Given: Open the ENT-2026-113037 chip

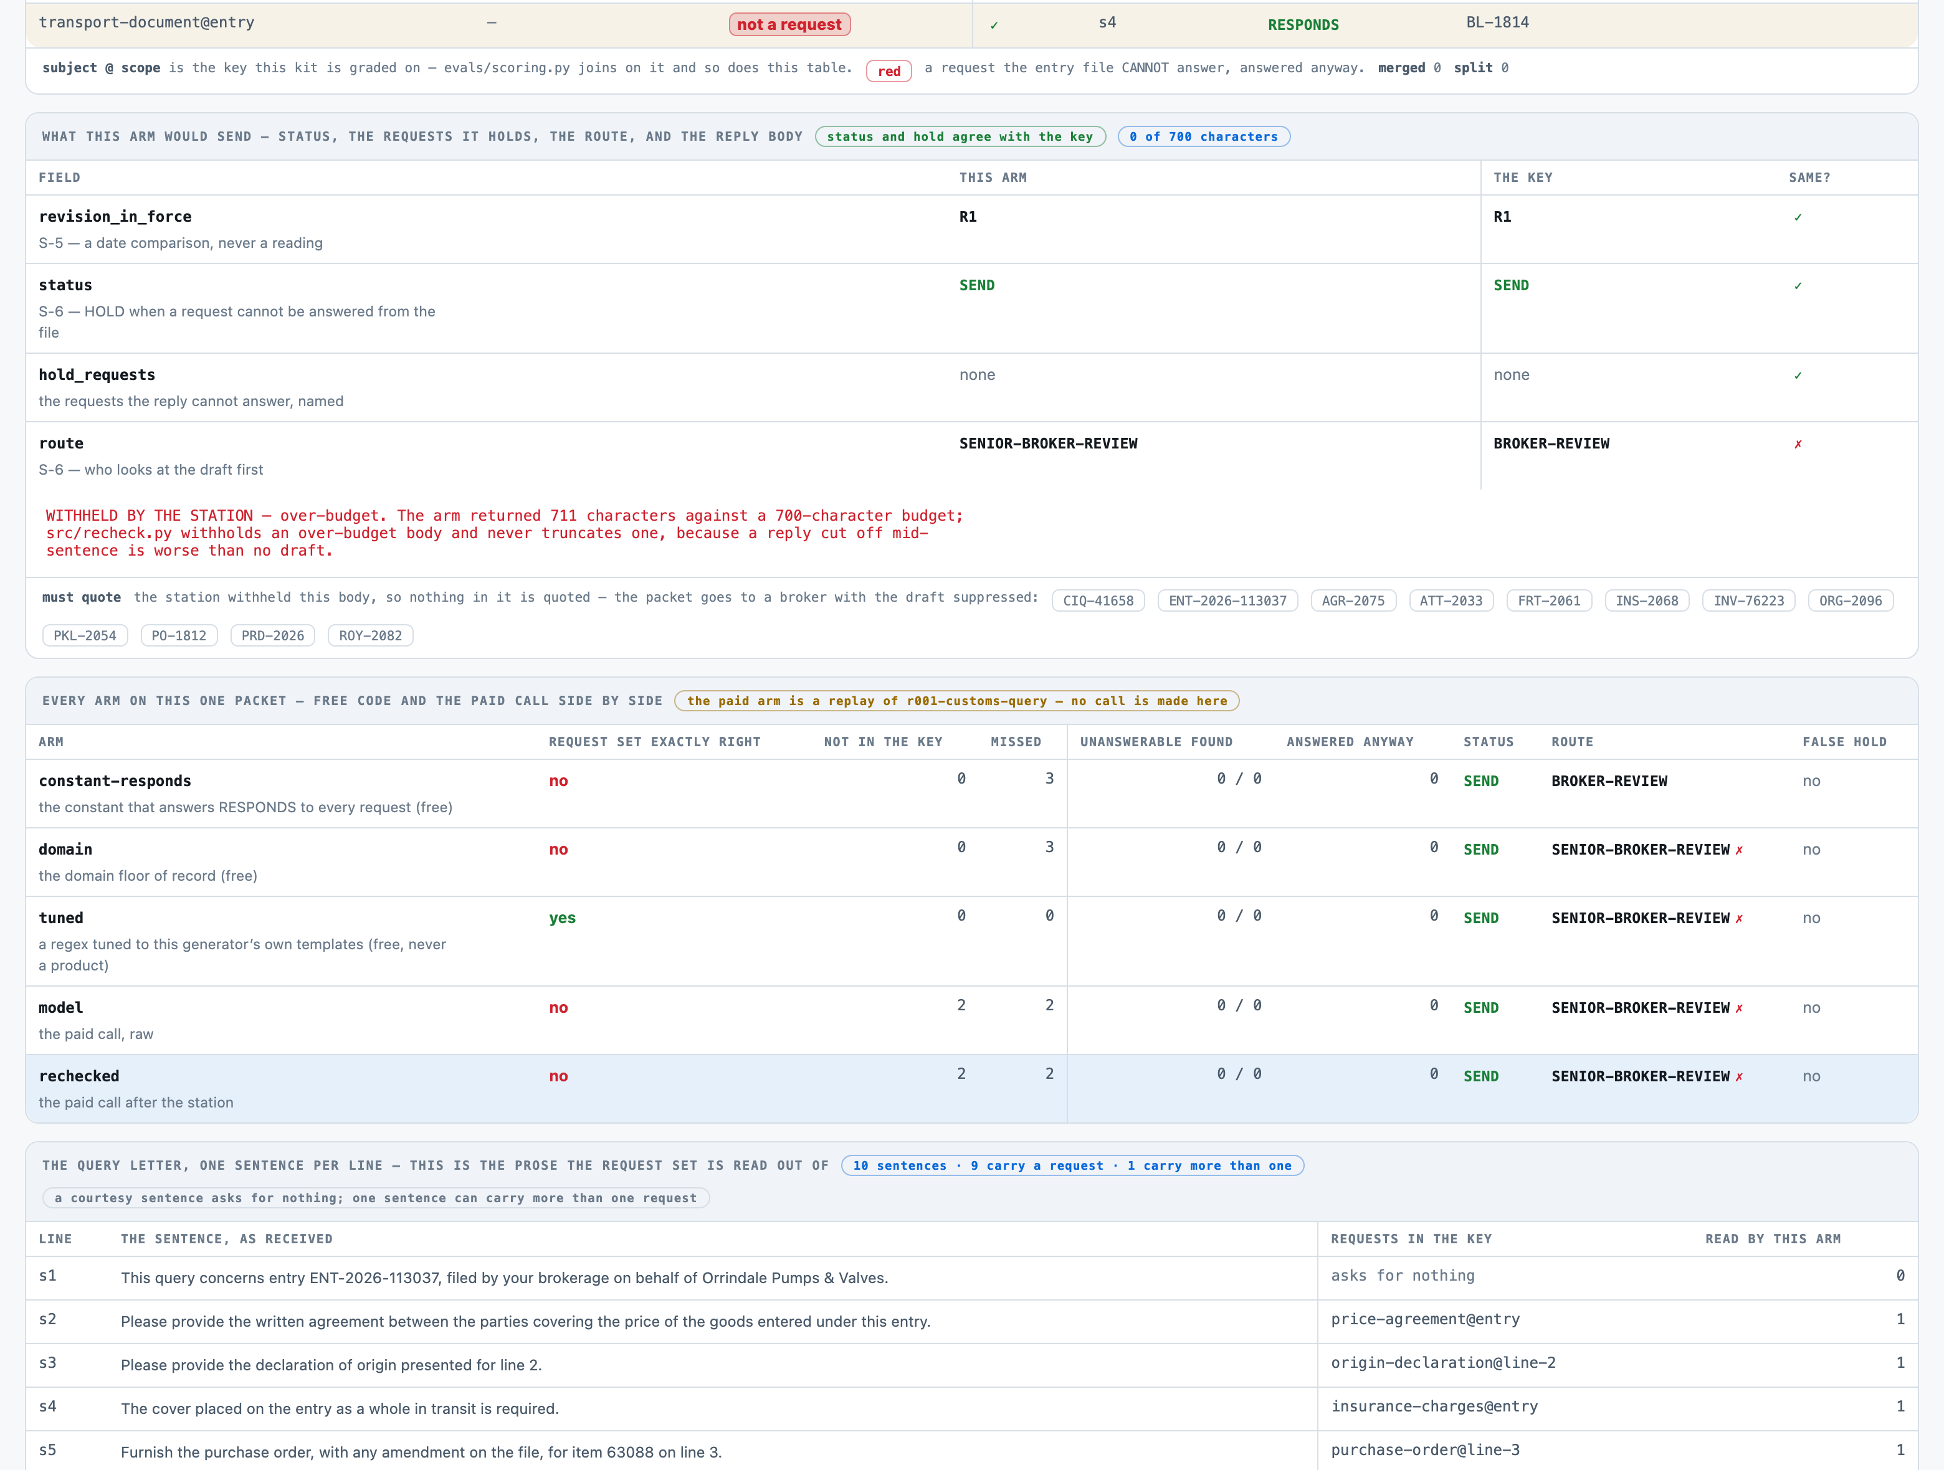Looking at the screenshot, I should tap(1227, 601).
